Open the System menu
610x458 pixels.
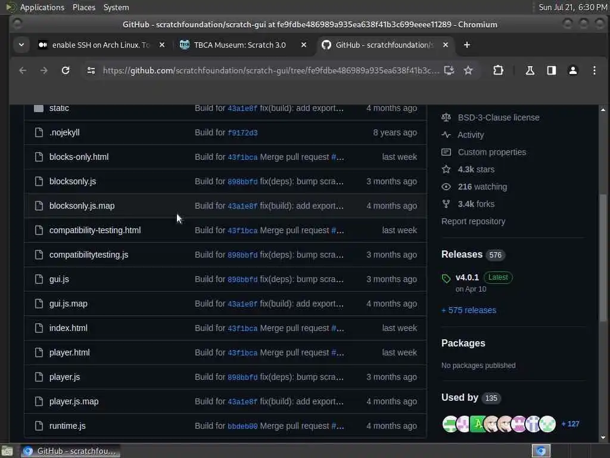[x=116, y=7]
